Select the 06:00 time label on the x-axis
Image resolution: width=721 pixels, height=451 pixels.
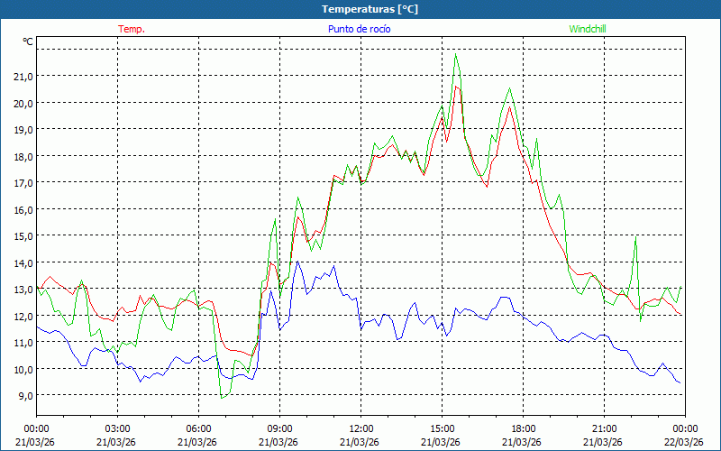(199, 428)
